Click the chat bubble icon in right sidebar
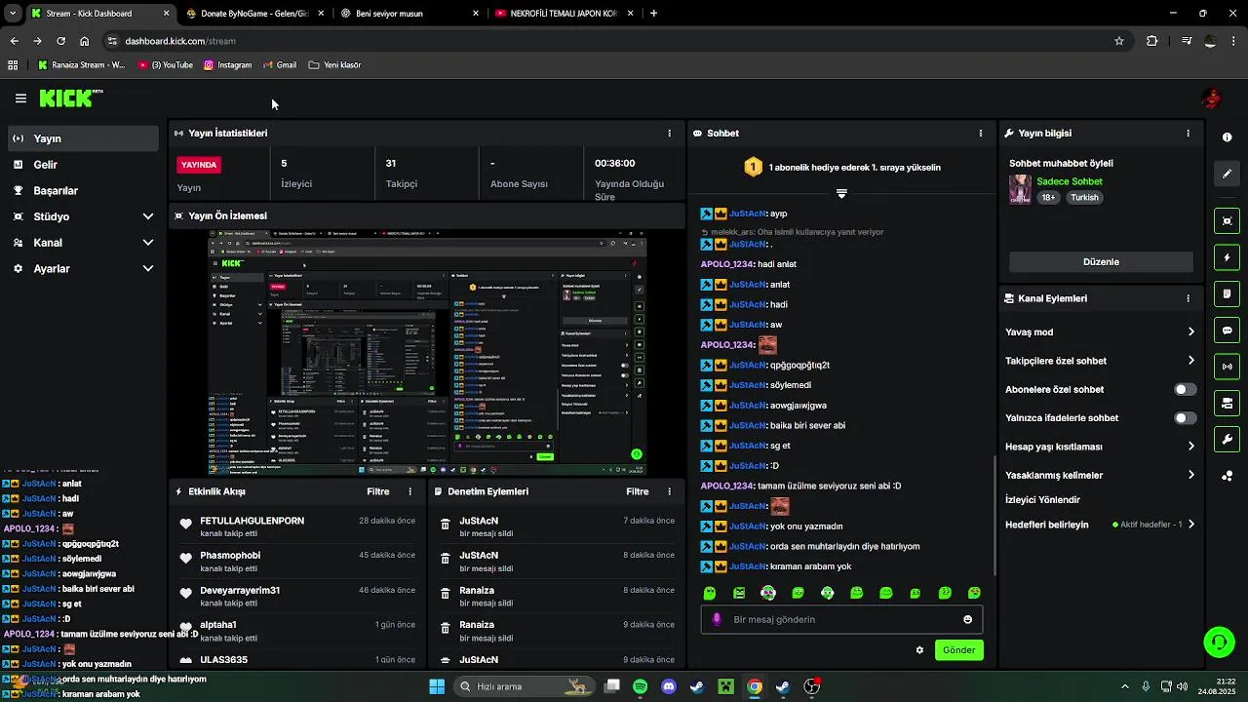The width and height of the screenshot is (1248, 702). 1227,331
